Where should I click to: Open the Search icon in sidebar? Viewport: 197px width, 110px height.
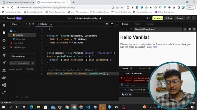point(4,40)
